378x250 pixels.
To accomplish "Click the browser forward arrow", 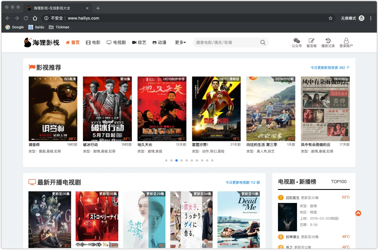I will (x=17, y=18).
